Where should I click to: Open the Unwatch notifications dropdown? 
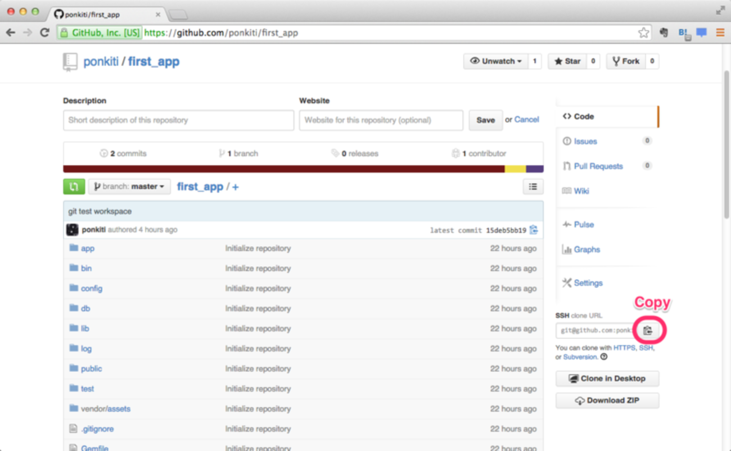(495, 61)
